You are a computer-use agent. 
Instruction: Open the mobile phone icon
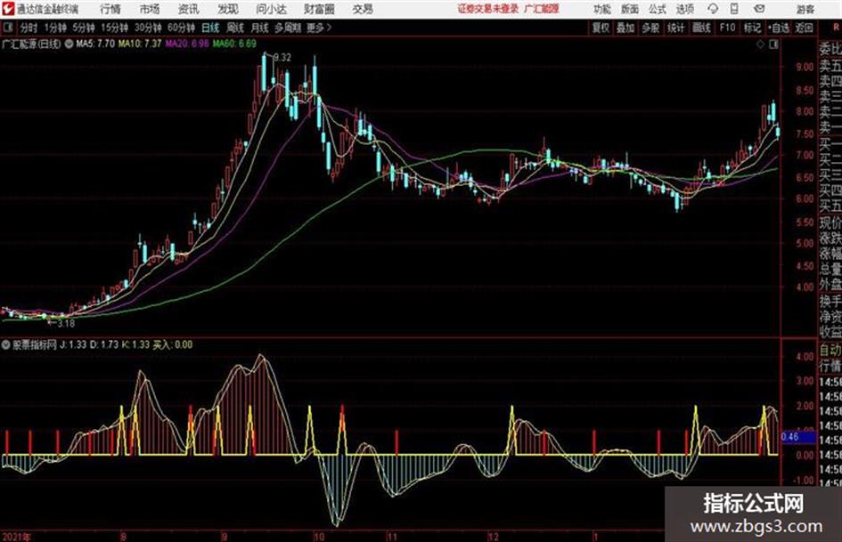734,9
